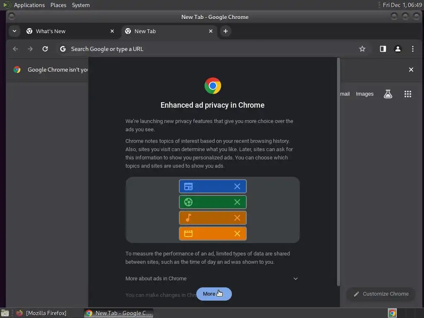Click the 'Google Chrome isn't yo' infobar text

point(58,70)
